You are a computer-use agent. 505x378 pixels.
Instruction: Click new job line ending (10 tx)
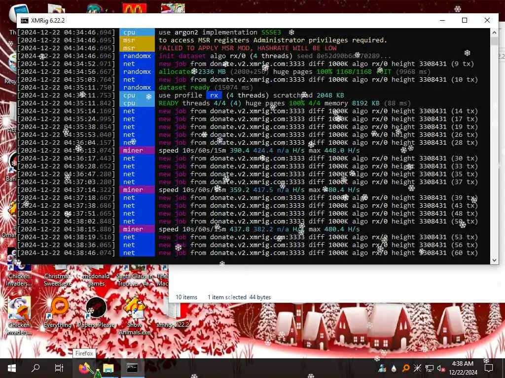[x=318, y=80]
